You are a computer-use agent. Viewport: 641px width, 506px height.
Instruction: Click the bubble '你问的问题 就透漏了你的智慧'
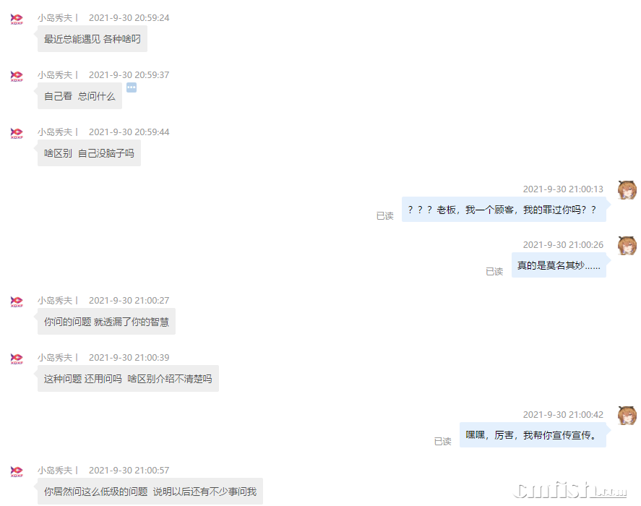pyautogui.click(x=106, y=322)
